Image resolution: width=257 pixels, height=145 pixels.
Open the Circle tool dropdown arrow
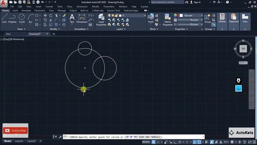[22, 24]
